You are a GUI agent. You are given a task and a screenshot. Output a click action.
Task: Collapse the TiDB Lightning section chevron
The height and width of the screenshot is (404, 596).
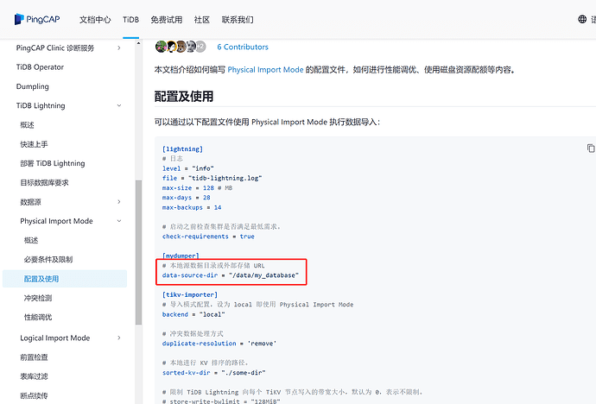pyautogui.click(x=119, y=105)
